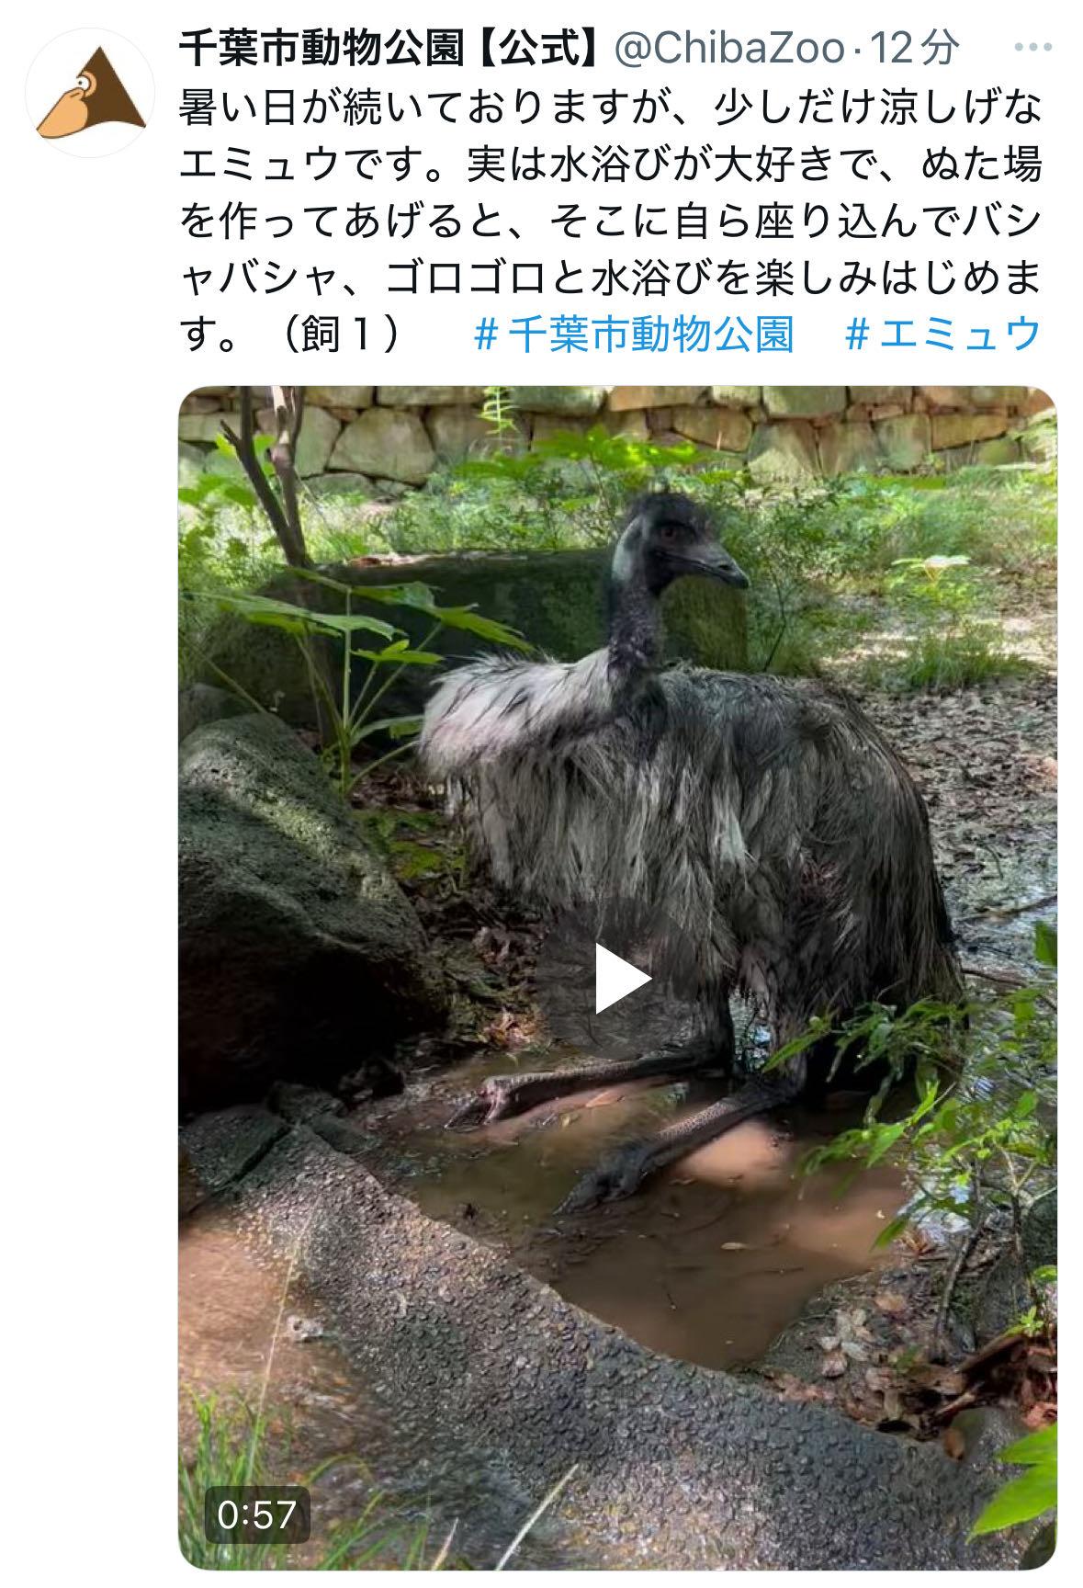Click the tweet line starting エミュウです

point(611,163)
